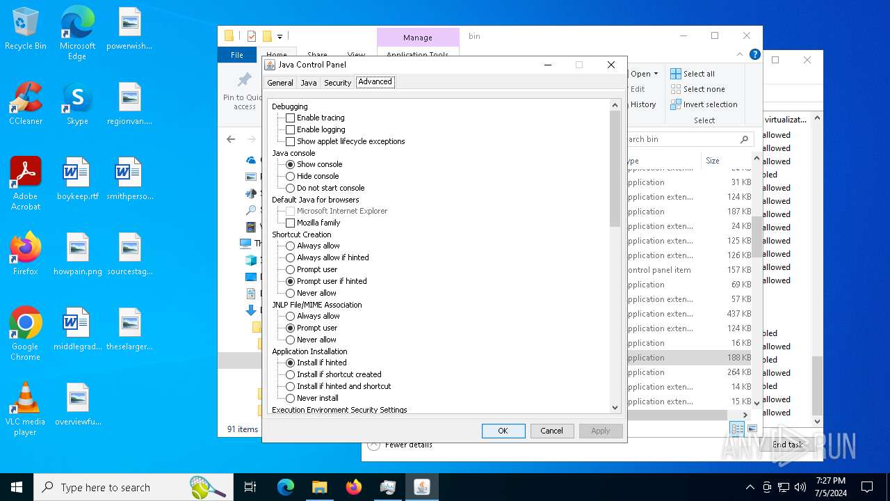
Task: Click Invert selection in Explorer
Action: coord(704,104)
